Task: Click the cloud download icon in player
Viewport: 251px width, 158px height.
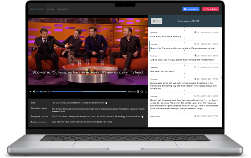Action: pos(142,92)
